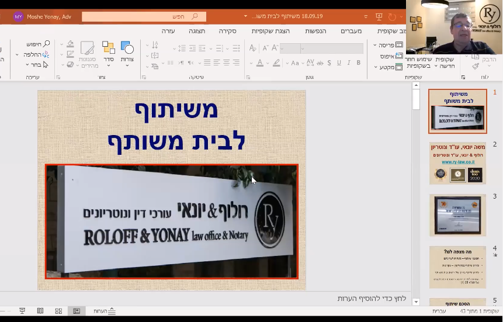Open the Slide Show (הצגת שקופיות) tab
Viewport: 503px width, 322px height.
coord(270,31)
